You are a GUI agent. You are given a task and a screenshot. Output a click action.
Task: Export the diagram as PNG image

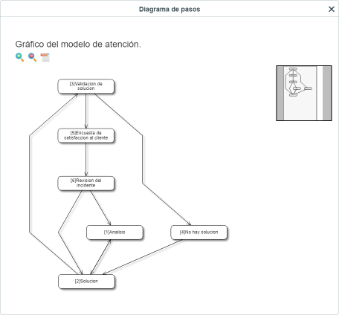[x=45, y=57]
